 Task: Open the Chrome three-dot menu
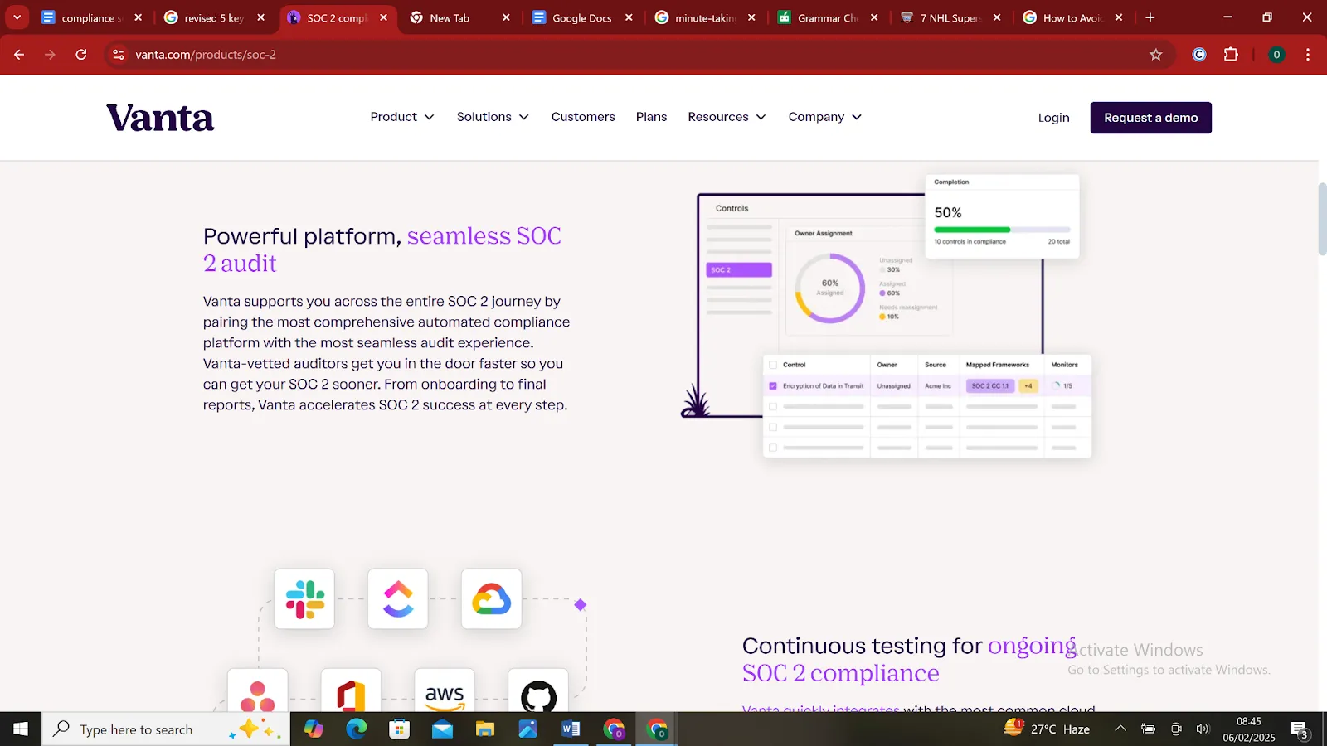pos(1308,55)
